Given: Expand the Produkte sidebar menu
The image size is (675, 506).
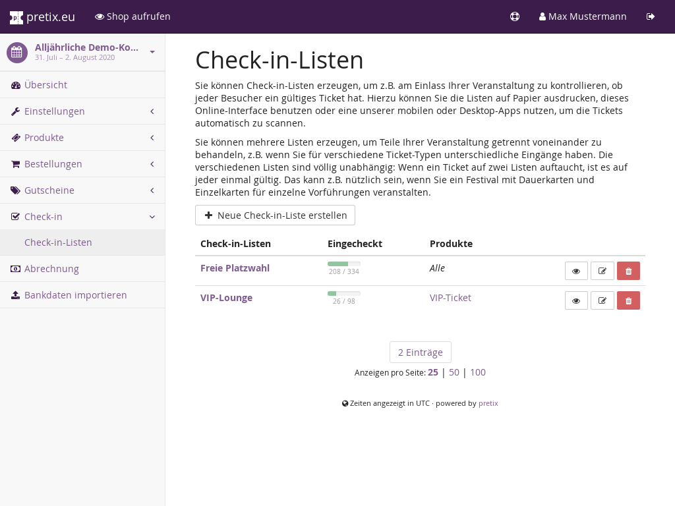Looking at the screenshot, I should tap(152, 138).
